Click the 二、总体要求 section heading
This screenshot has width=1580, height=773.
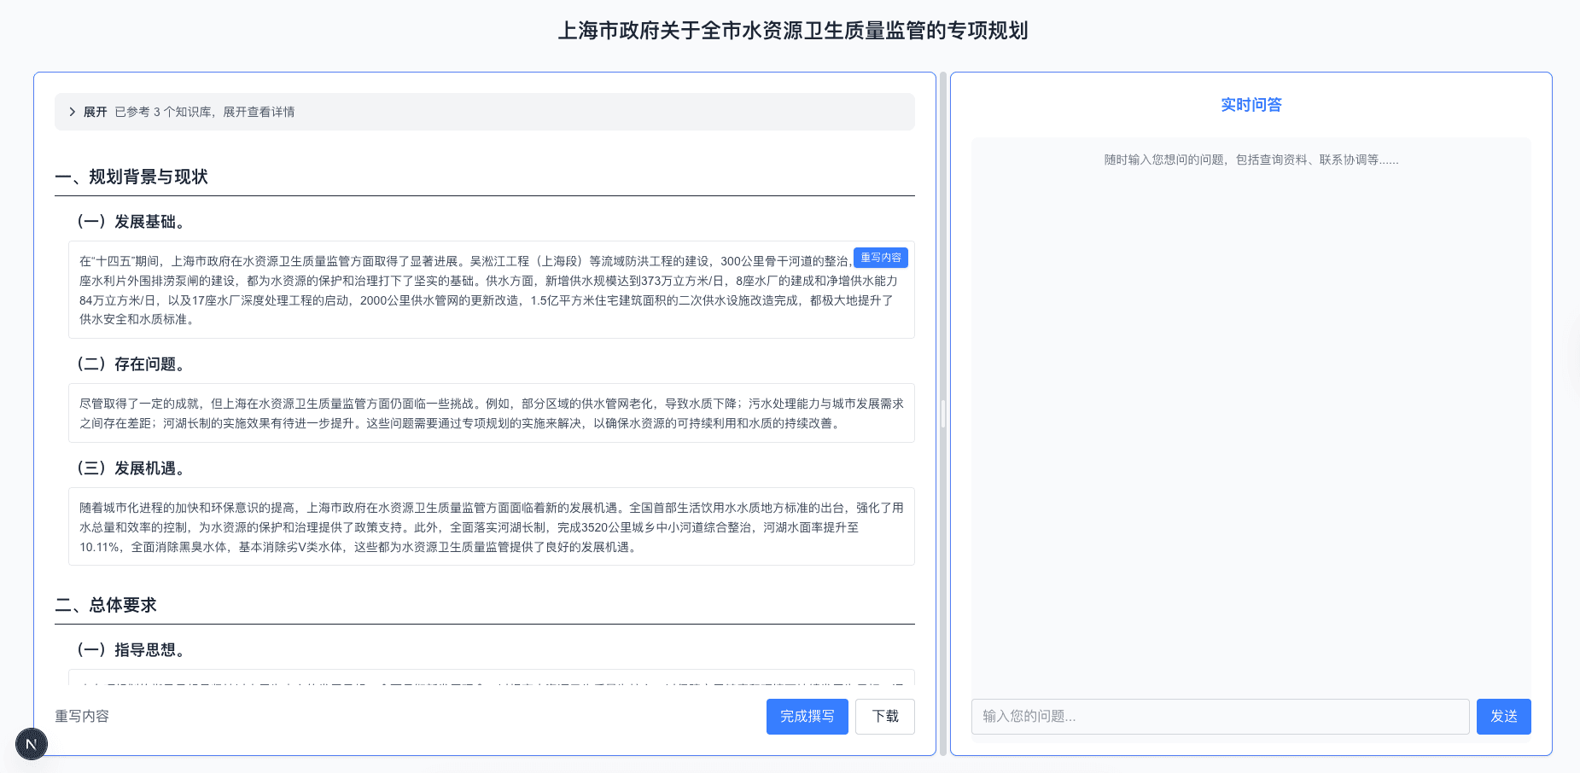(x=106, y=605)
